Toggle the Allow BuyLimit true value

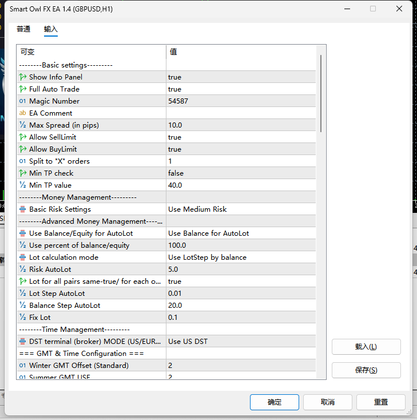241,149
